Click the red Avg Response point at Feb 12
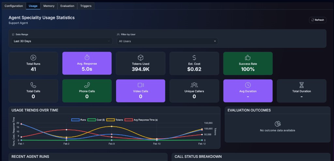334x161 pixels. (x=202, y=135)
